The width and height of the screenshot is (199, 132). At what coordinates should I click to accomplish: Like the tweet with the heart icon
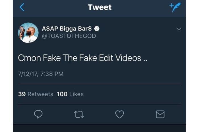(x=119, y=114)
